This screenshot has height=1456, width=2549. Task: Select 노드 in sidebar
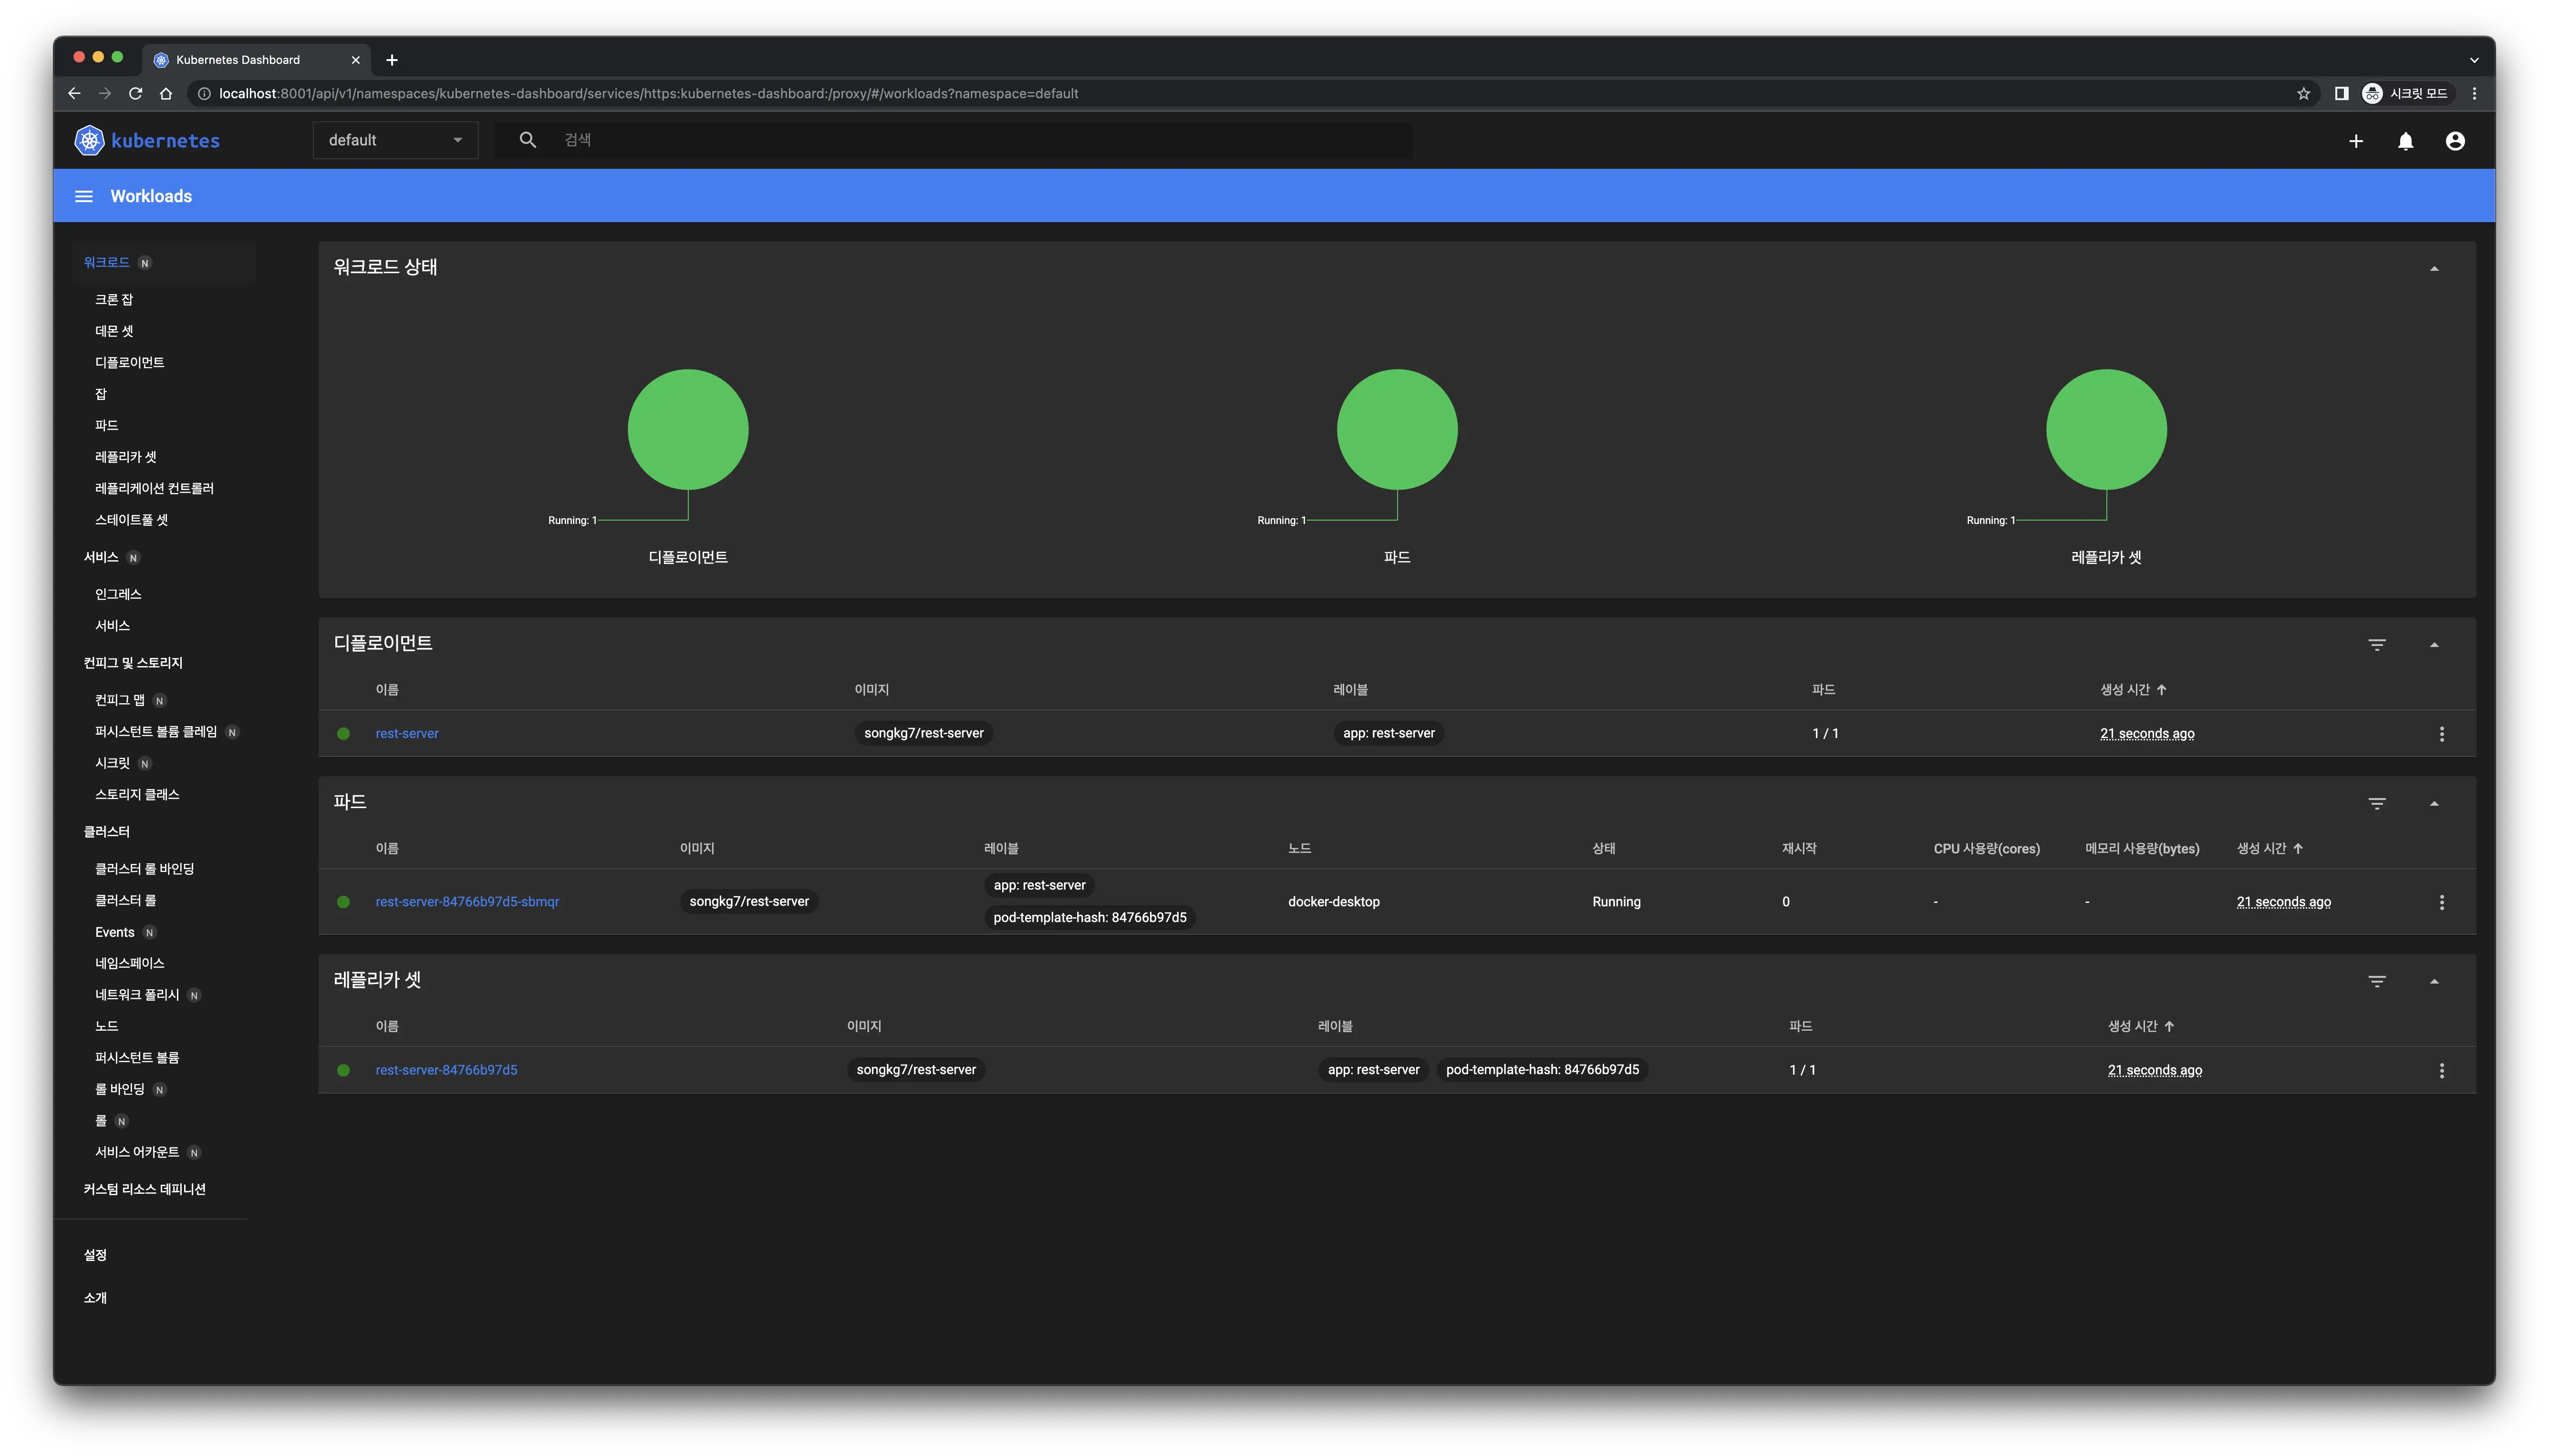[x=106, y=1026]
